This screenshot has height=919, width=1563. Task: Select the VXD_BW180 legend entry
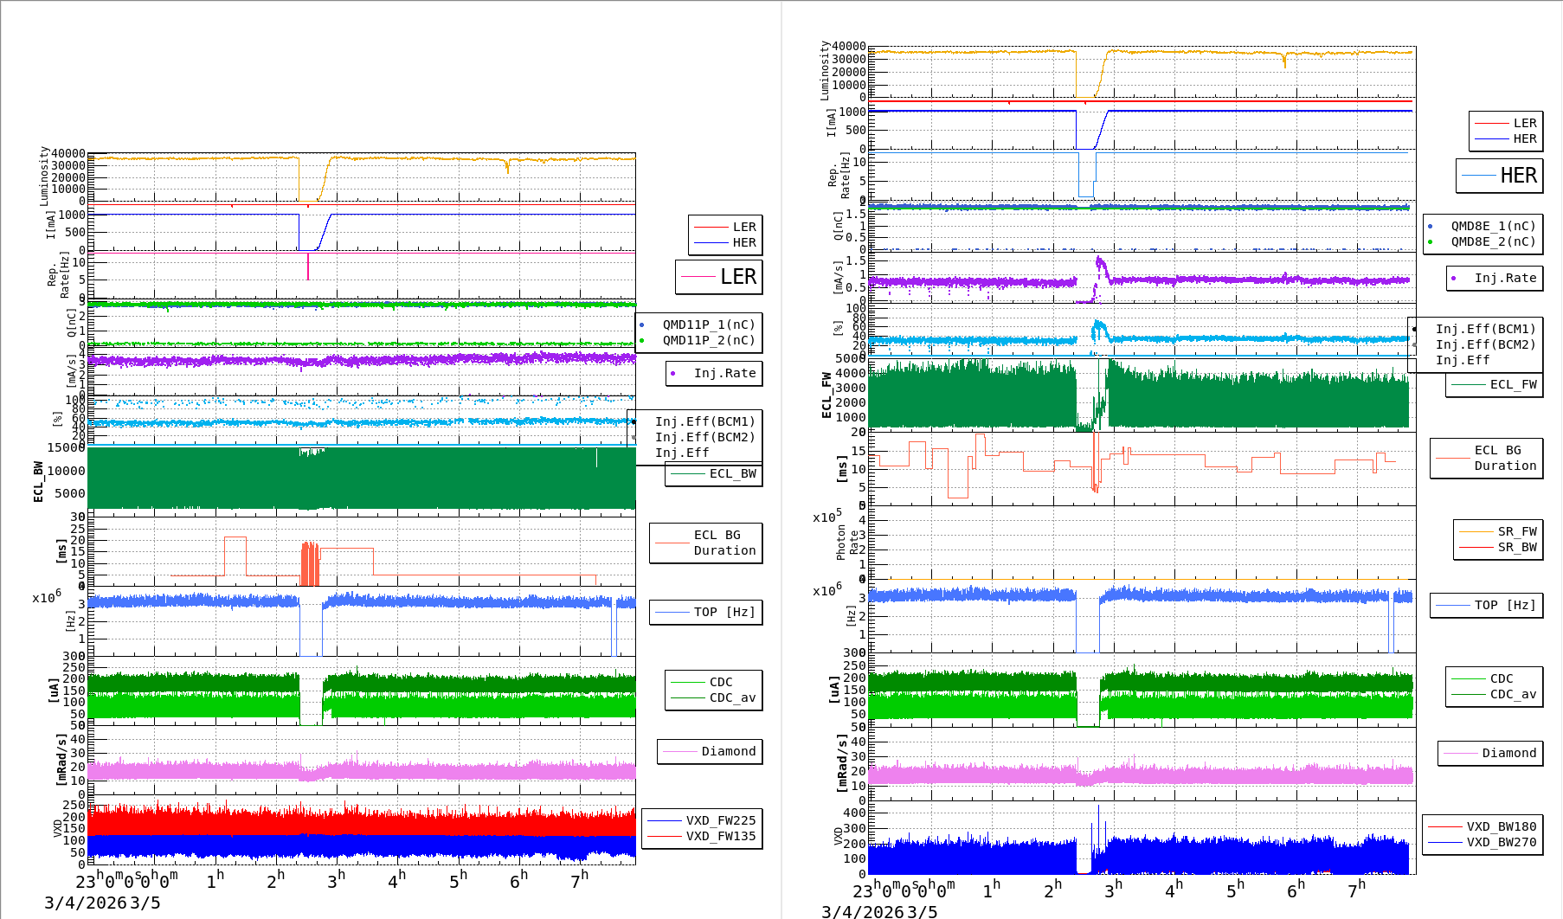(x=1501, y=826)
